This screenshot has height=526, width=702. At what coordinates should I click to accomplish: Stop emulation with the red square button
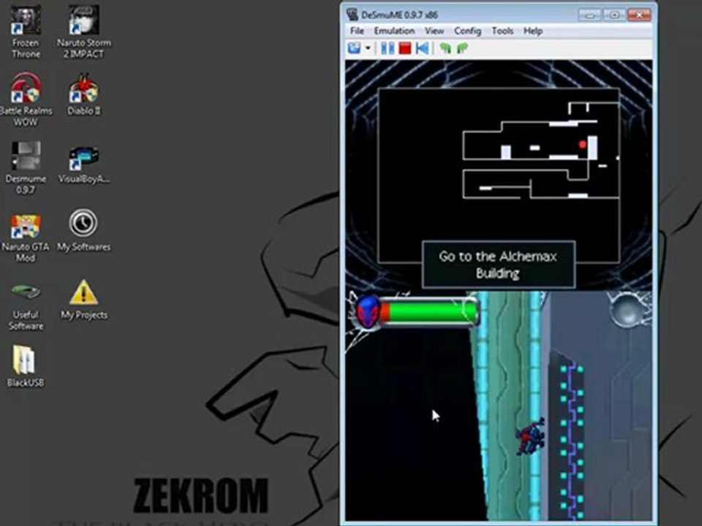tap(404, 48)
